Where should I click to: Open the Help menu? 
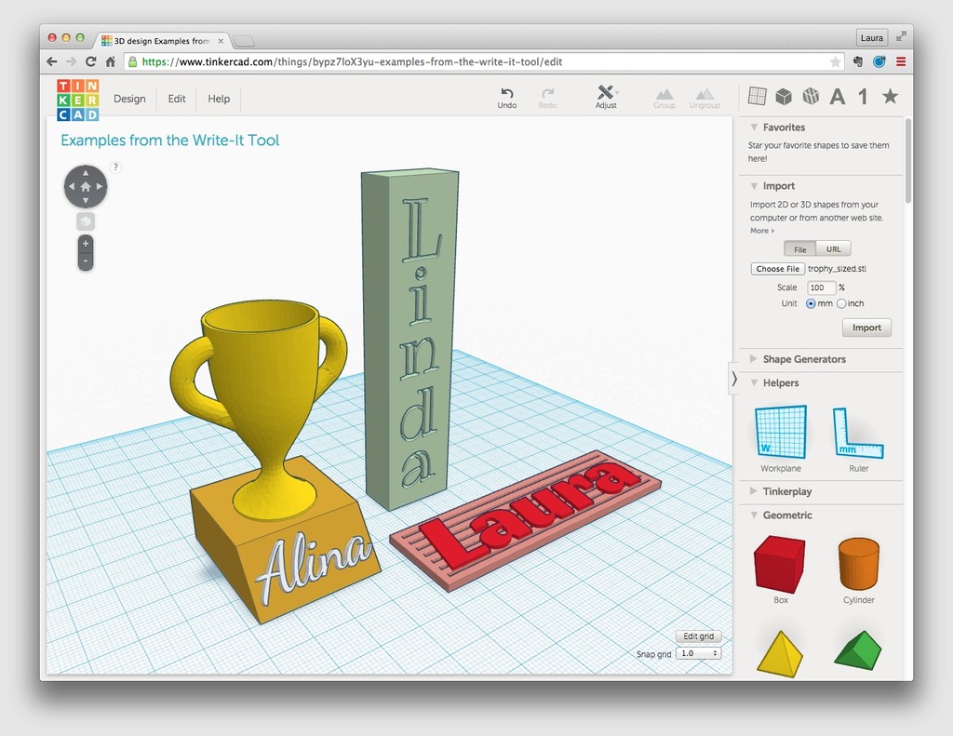coord(219,99)
